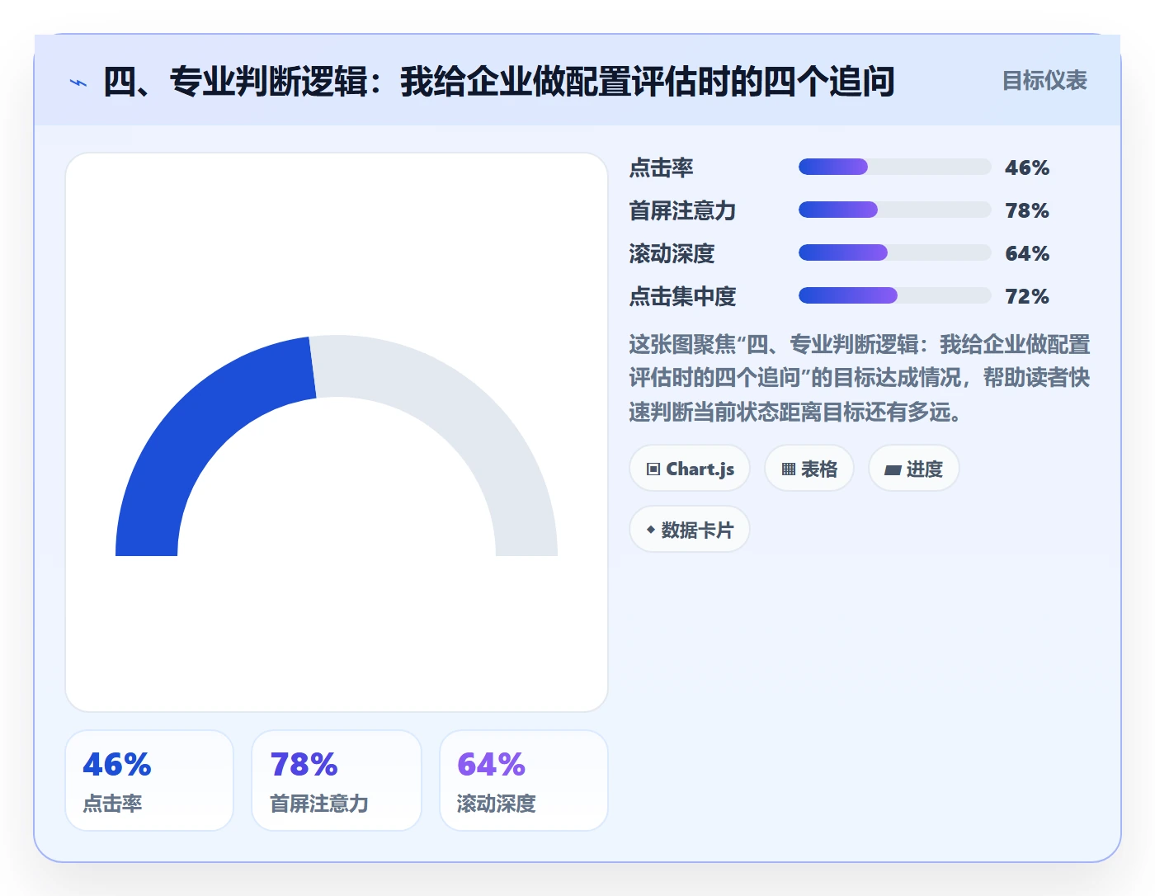Click the 数据卡片 tag chip
The height and width of the screenshot is (896, 1155).
point(690,530)
